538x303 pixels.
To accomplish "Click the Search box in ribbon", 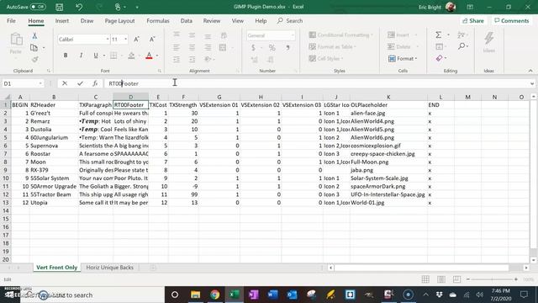I will coord(290,21).
